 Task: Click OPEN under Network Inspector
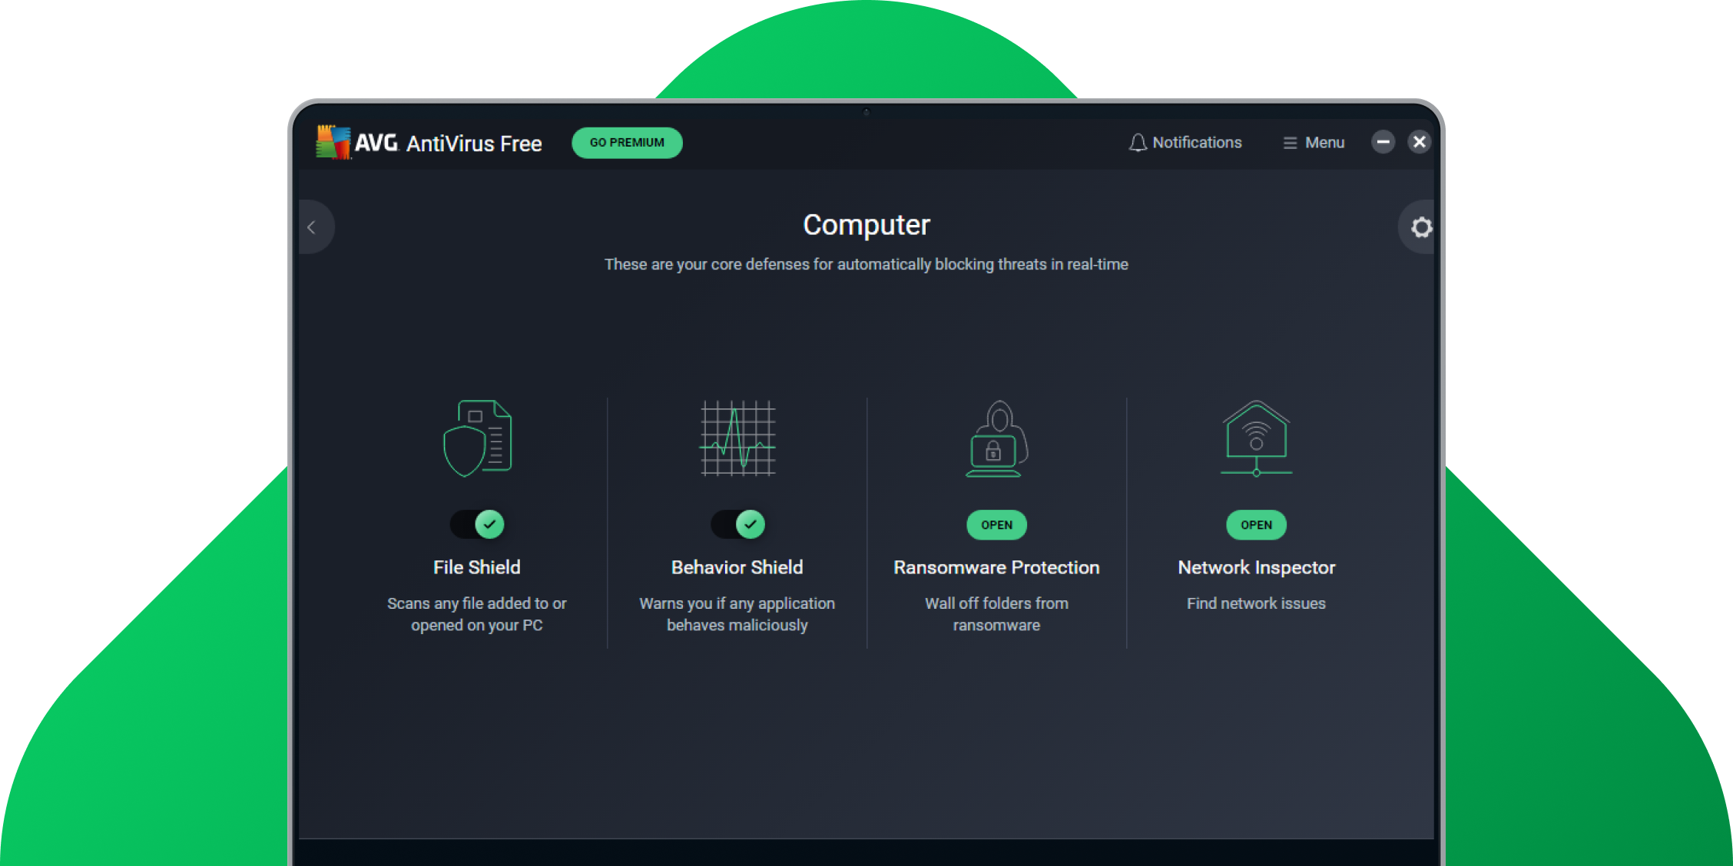tap(1255, 524)
